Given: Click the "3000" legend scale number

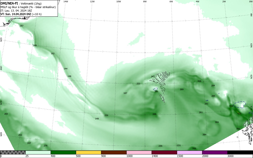Looking at the screenshot, I should coord(230,156).
